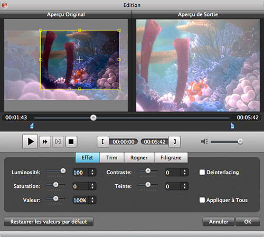Click the Annuler button
This screenshot has width=264, height=237.
(219, 222)
